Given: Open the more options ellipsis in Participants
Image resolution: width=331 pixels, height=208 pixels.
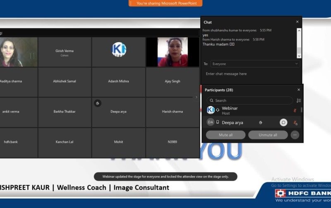Looking at the screenshot, I should coord(295,135).
